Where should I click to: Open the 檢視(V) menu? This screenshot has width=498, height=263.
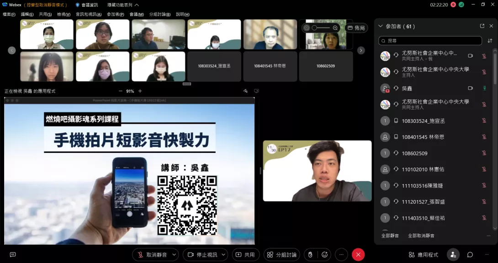click(64, 14)
